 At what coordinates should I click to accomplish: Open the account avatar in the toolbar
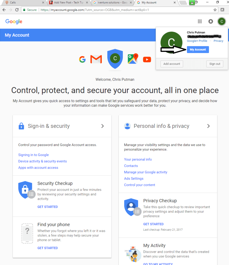click(221, 21)
